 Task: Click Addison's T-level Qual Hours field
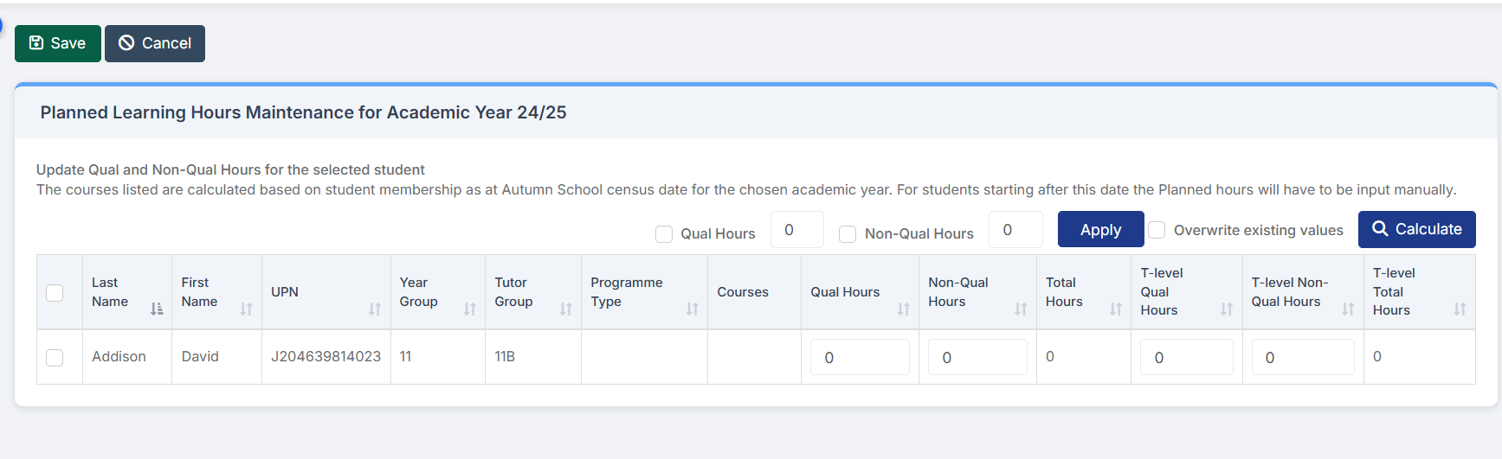tap(1186, 357)
